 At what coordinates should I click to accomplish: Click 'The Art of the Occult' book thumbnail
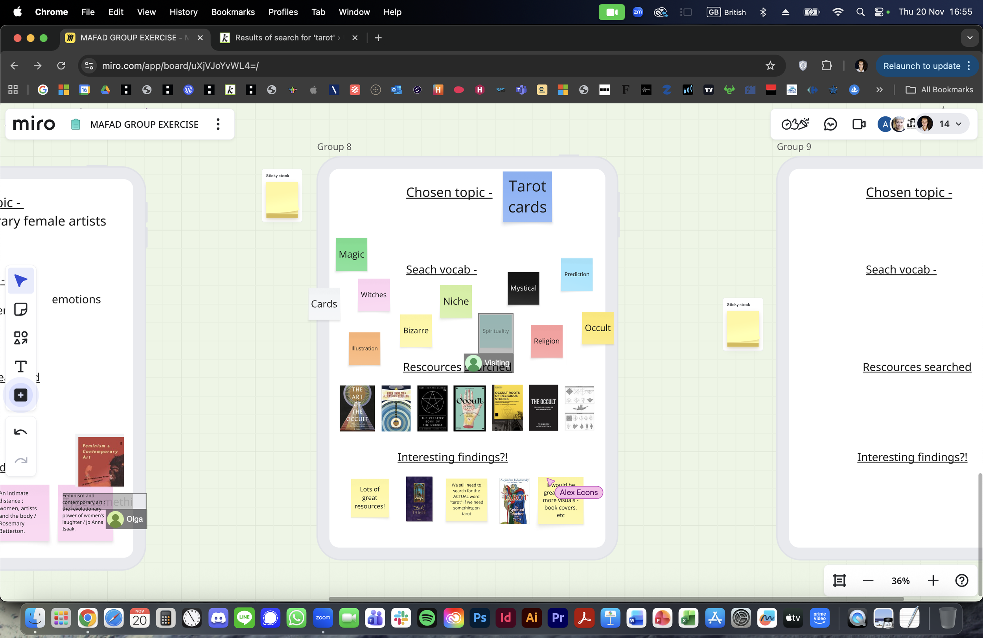[357, 408]
